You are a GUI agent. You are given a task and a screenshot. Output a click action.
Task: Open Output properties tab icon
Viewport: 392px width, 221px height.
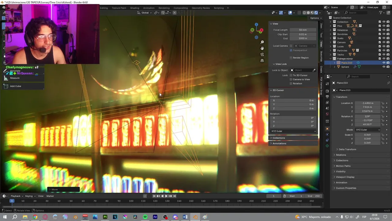pos(327,97)
